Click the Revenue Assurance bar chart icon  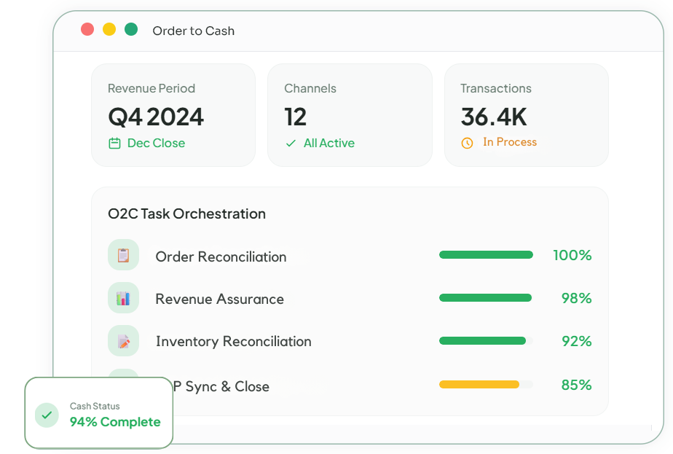coord(123,297)
